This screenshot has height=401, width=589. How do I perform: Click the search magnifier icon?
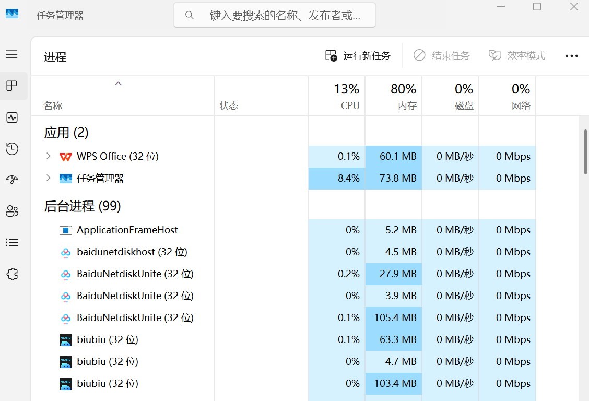point(190,15)
